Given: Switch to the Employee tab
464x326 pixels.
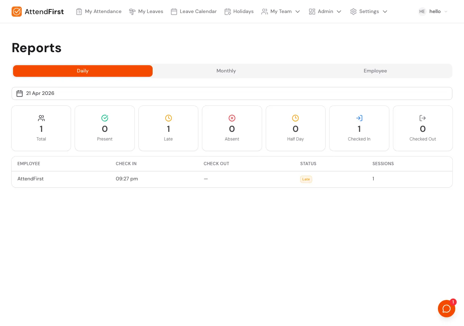Looking at the screenshot, I should (x=375, y=71).
